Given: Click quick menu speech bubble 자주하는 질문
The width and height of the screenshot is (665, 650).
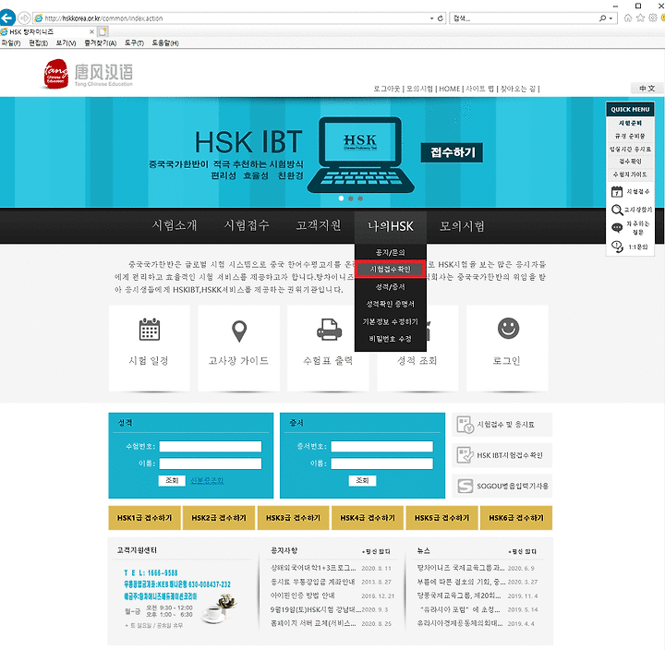Looking at the screenshot, I should 617,228.
